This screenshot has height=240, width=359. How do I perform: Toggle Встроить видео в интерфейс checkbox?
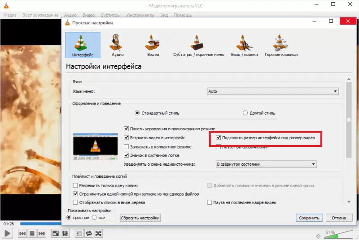tap(126, 138)
